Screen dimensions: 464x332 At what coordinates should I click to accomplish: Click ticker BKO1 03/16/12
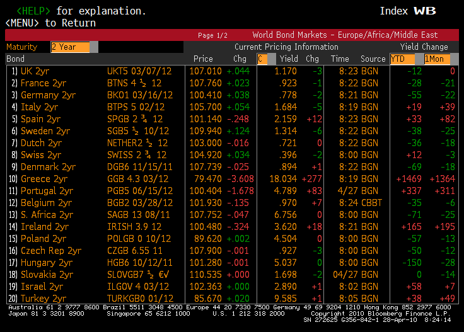tap(140, 95)
